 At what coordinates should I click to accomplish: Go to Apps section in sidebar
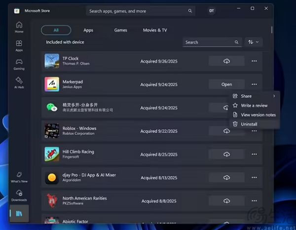coord(19,46)
